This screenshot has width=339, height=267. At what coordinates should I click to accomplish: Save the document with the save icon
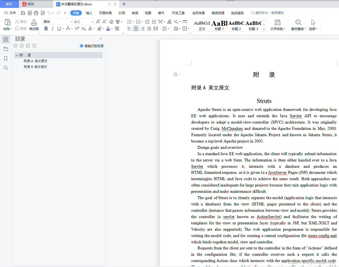[23, 13]
